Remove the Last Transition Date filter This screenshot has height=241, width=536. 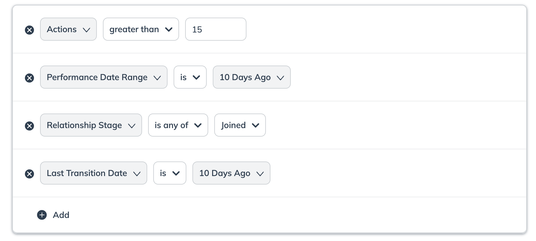29,174
